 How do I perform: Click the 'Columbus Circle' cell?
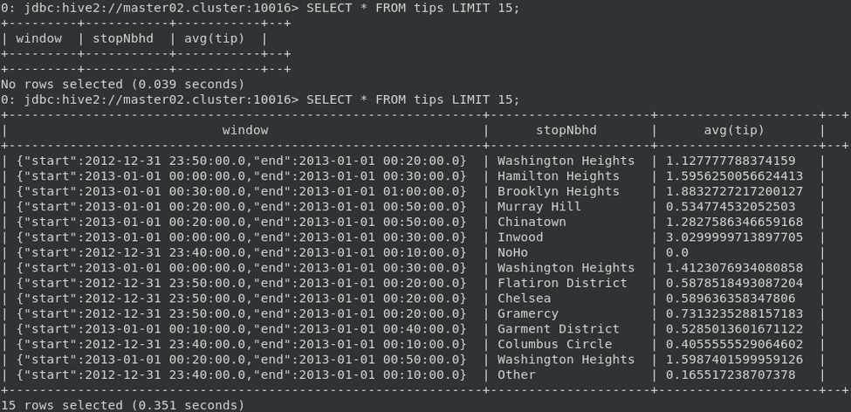554,344
